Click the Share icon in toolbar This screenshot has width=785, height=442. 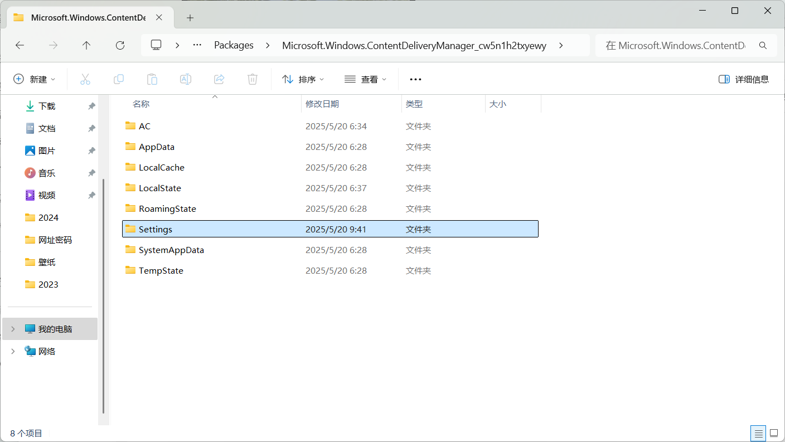pos(219,79)
